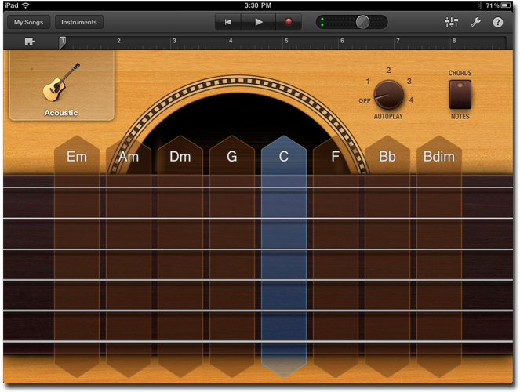
Task: Open the mixer track controls icon
Action: click(x=451, y=22)
